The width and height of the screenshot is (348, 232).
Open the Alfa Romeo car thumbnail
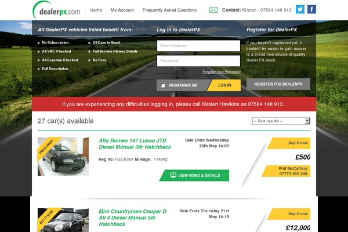click(x=63, y=157)
